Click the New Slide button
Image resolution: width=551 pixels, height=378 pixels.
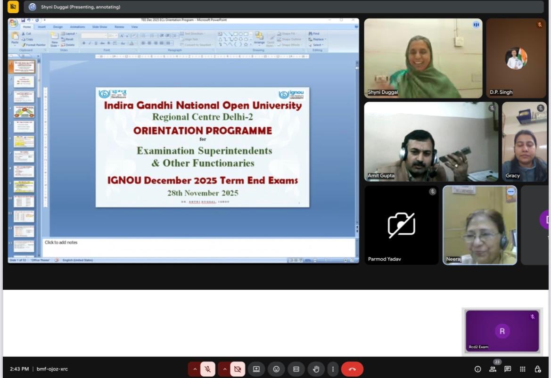tap(55, 39)
